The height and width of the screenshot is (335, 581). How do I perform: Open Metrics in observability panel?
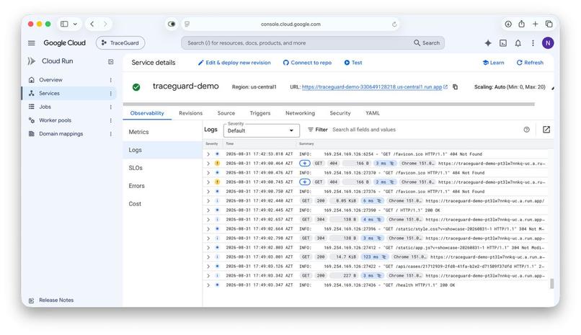point(138,132)
